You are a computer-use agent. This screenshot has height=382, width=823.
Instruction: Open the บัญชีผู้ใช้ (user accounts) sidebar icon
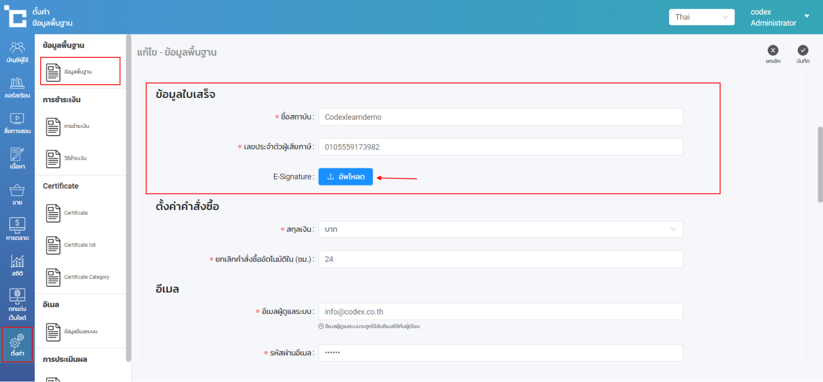[x=17, y=52]
